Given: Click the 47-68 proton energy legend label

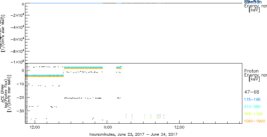Looking at the screenshot, I should 252,92.
